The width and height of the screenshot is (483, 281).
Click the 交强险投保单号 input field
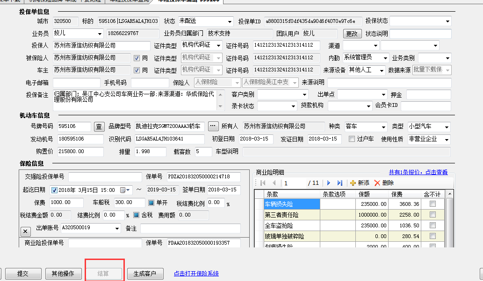click(105, 177)
